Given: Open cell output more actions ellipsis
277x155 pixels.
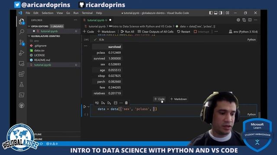Looking at the screenshot, I should point(86,46).
